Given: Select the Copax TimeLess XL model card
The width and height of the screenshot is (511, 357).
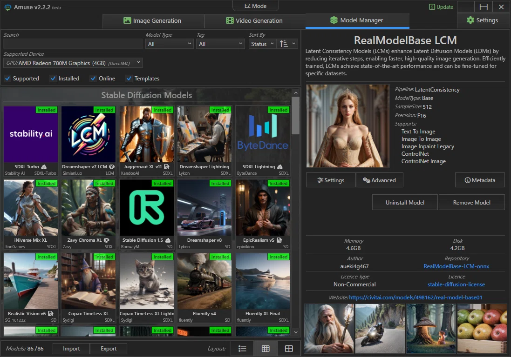Looking at the screenshot, I should 89,288.
